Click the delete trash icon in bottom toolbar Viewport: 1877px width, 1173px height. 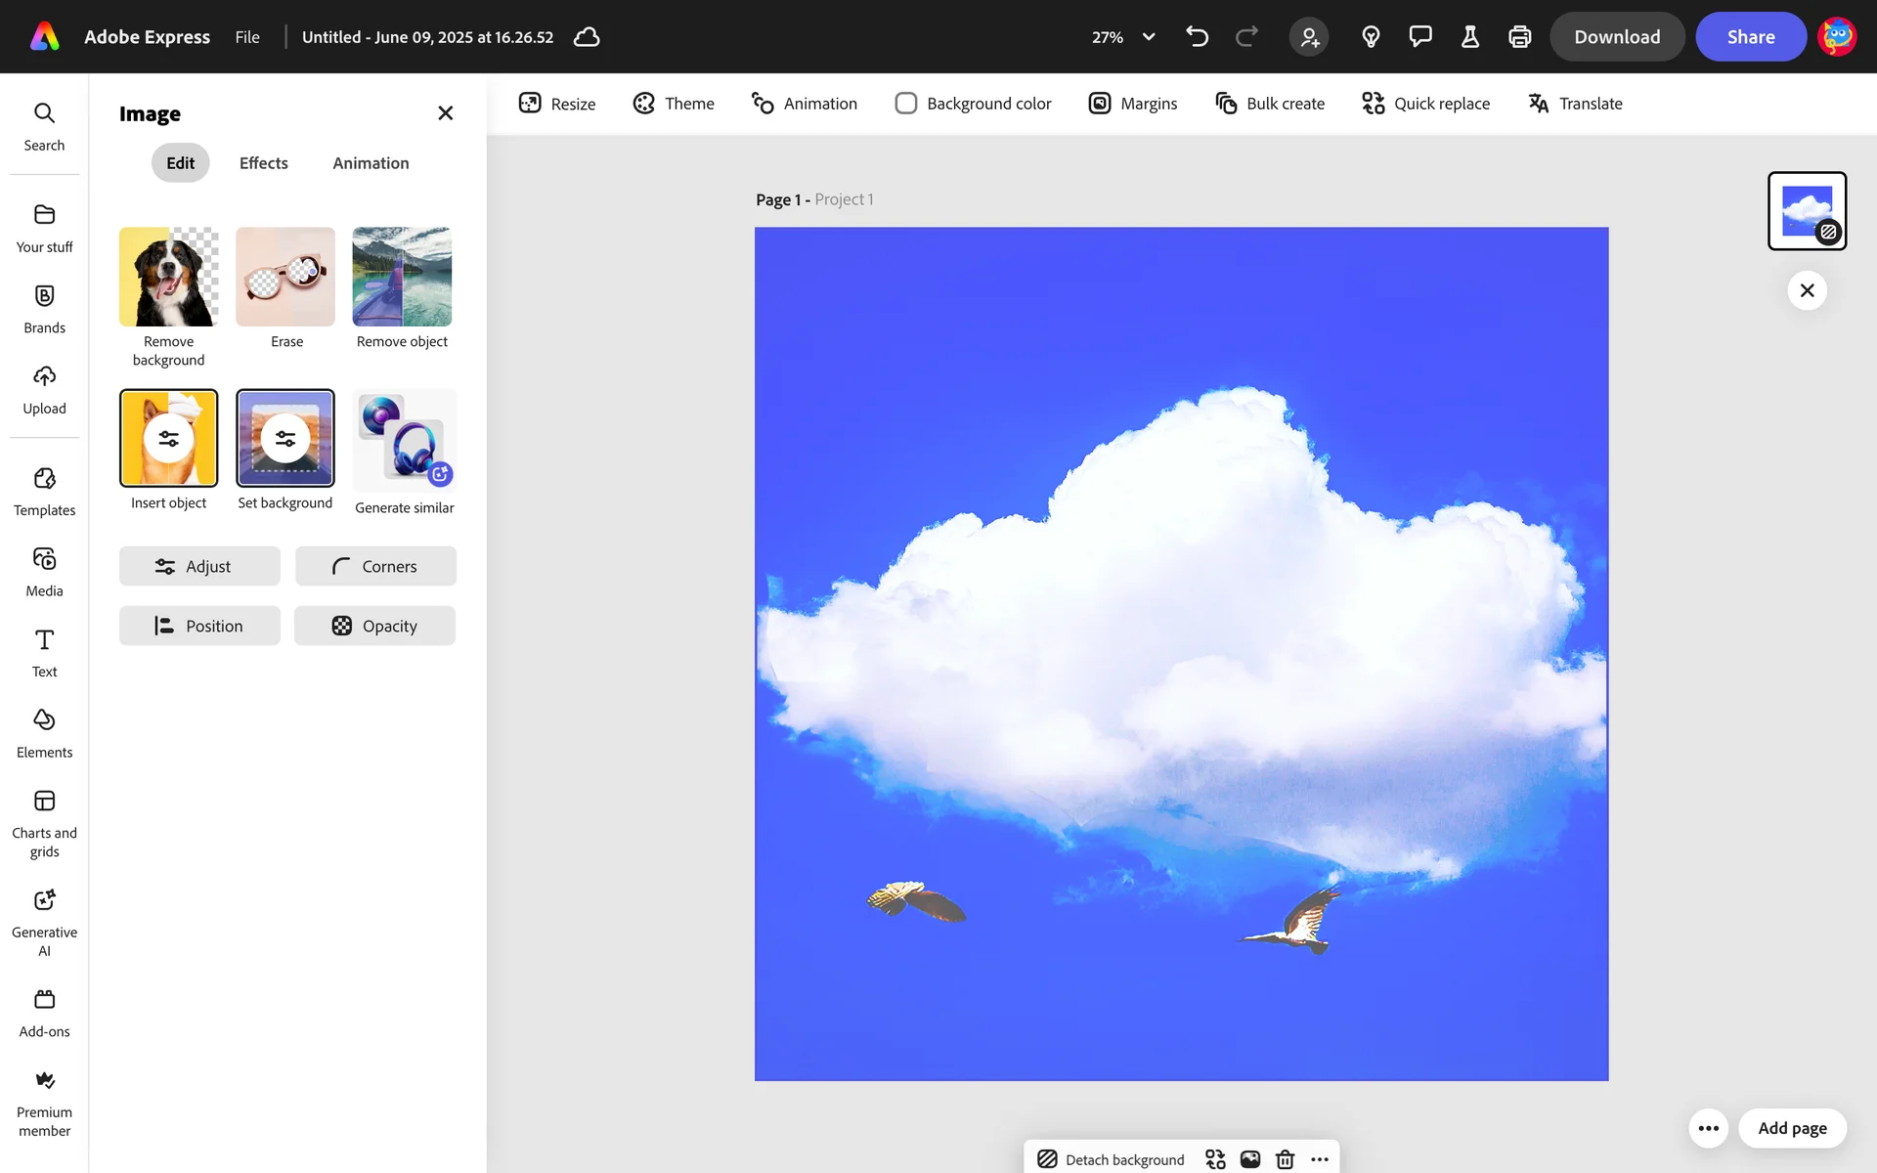[1285, 1159]
